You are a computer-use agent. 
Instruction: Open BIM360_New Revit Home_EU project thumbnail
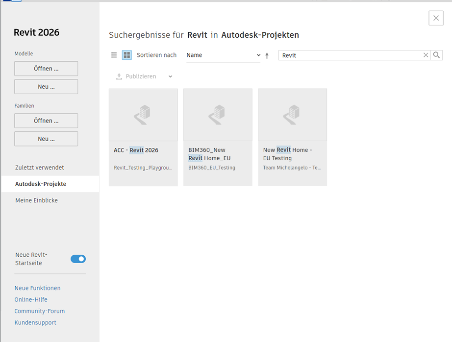(x=218, y=115)
